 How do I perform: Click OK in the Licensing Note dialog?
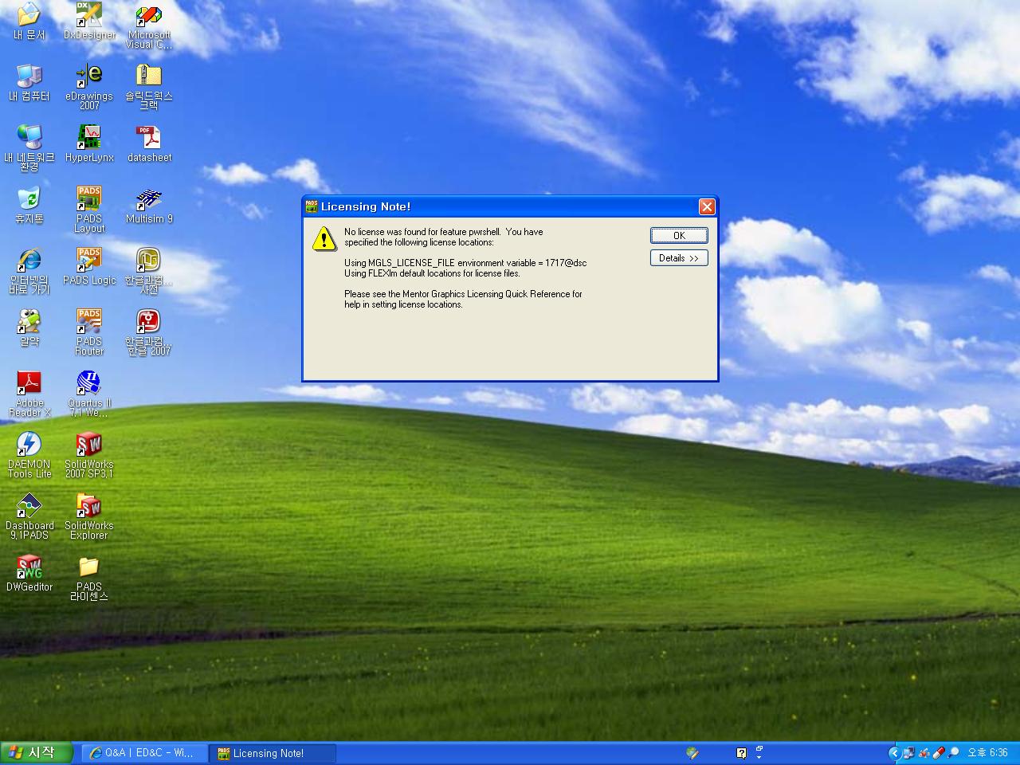679,235
